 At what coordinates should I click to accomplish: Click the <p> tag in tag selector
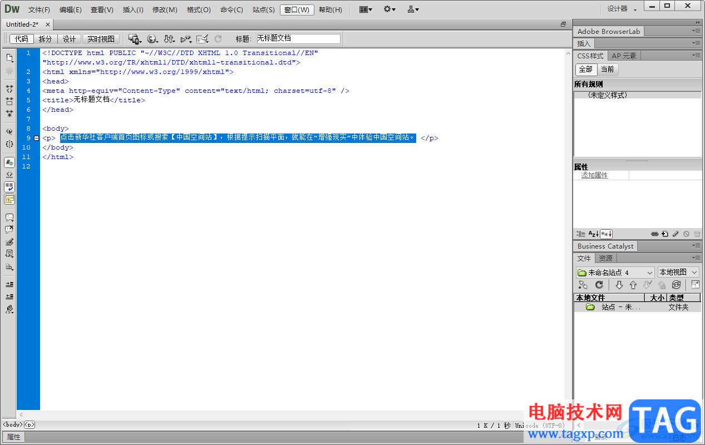pyautogui.click(x=29, y=424)
